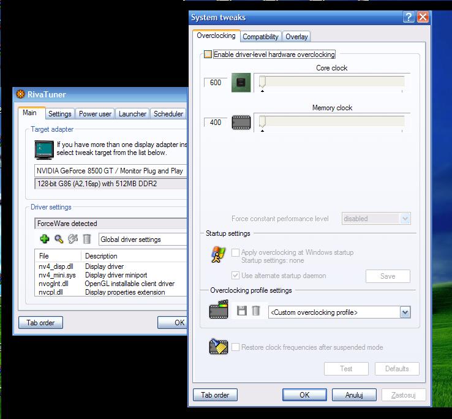Switch to the Overclocking tab
This screenshot has height=419, width=452.
[216, 36]
